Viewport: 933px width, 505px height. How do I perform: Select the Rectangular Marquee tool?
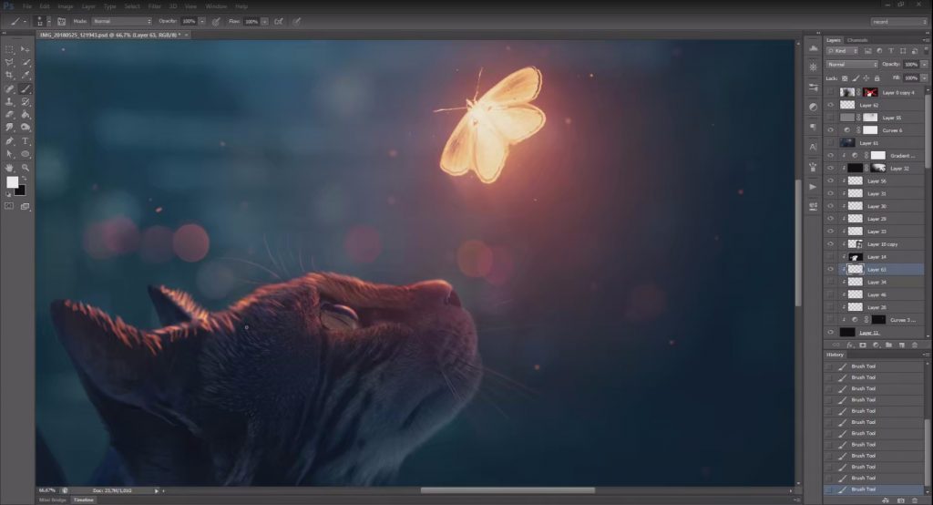9,49
